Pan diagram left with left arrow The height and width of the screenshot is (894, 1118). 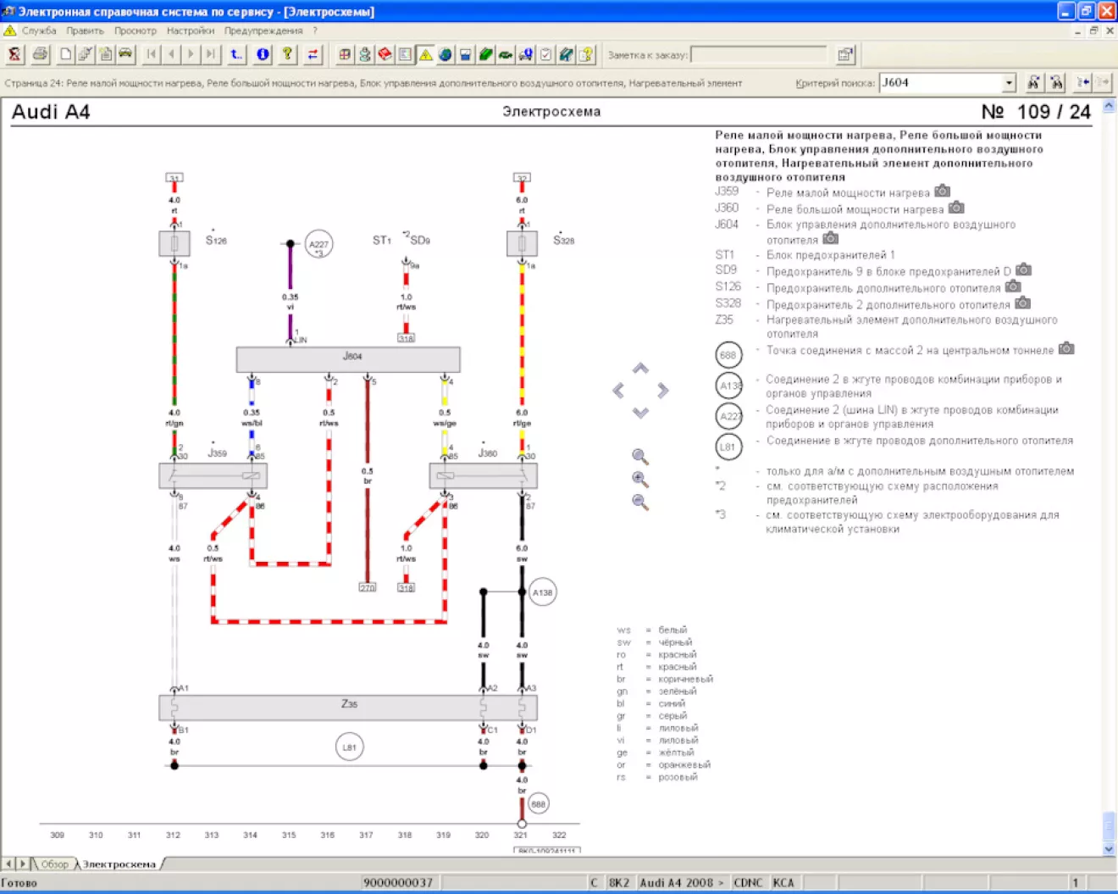tap(618, 390)
